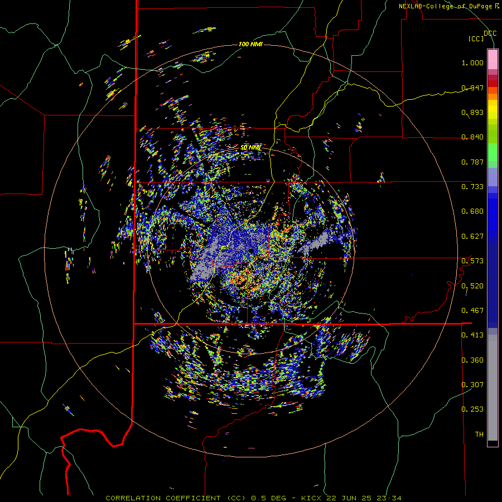Click the 100 NMI range ring label

tap(250, 44)
